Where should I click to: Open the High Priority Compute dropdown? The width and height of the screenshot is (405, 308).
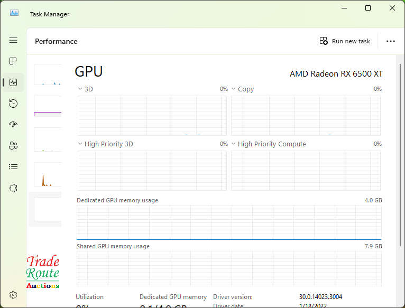click(234, 144)
